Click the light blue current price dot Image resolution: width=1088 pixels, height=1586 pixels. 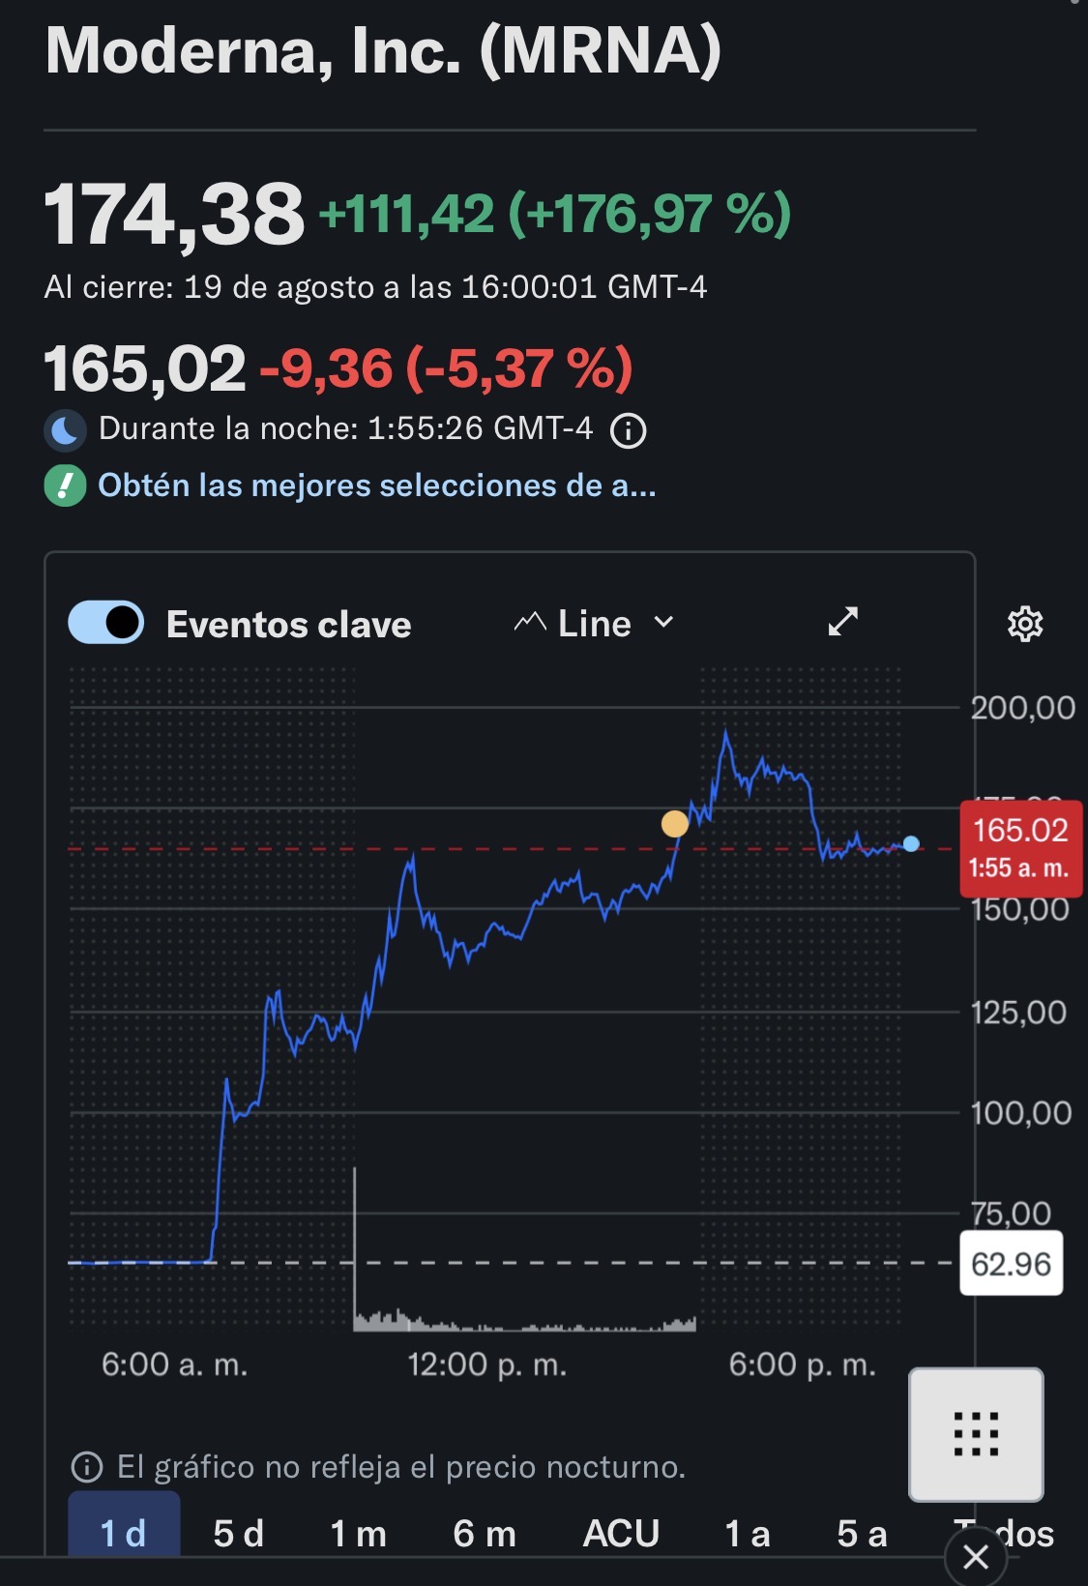911,844
